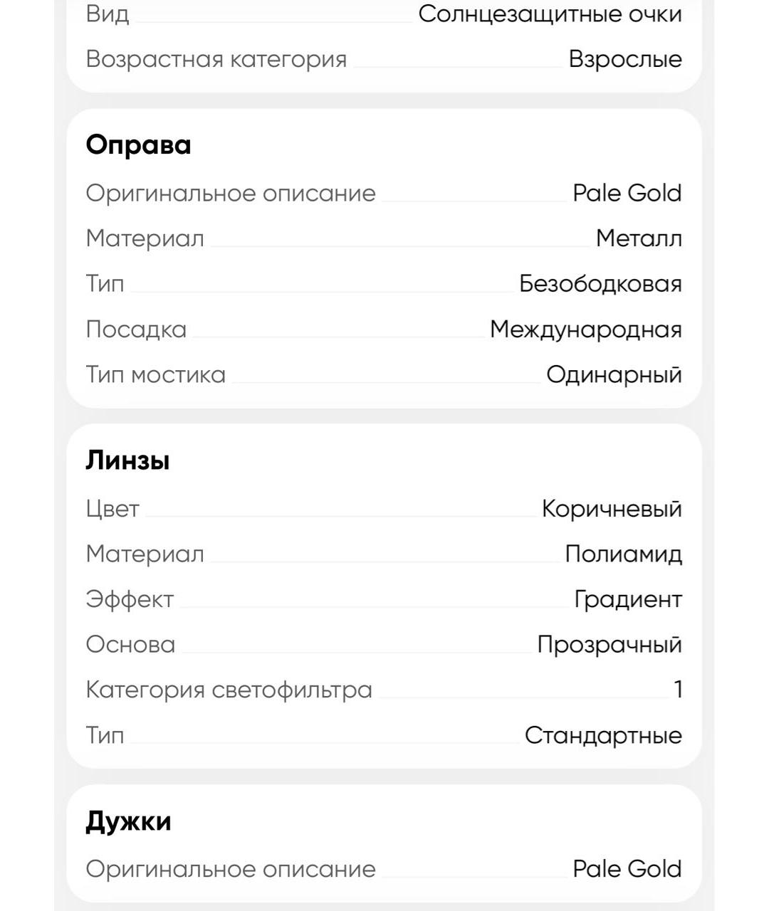The image size is (769, 911).
Task: Click the Тип мостика label
Action: pyautogui.click(x=155, y=375)
